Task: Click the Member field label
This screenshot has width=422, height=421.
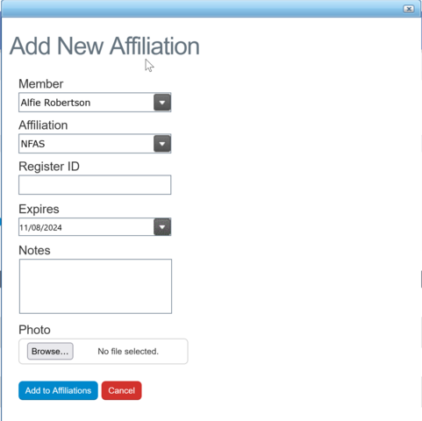Action: 41,84
